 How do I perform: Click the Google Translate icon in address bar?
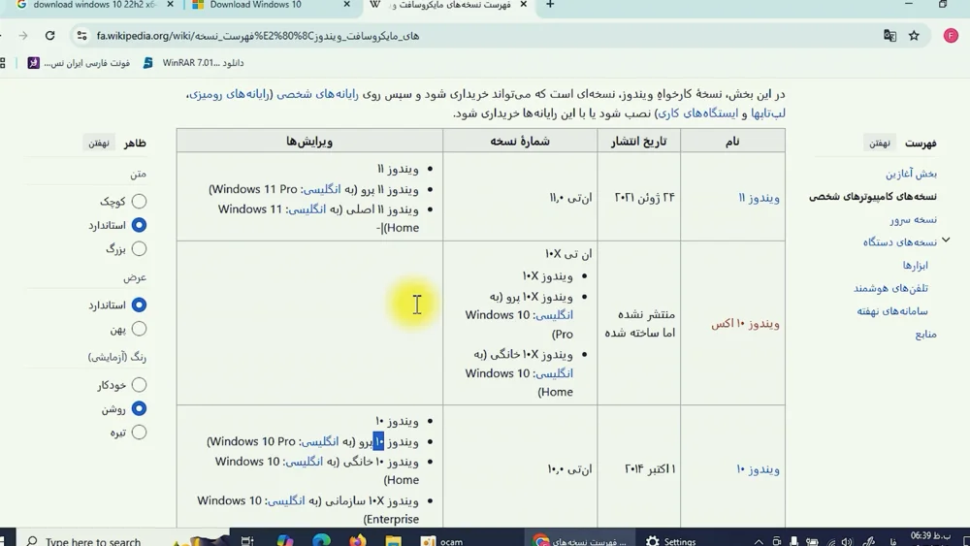tap(889, 36)
